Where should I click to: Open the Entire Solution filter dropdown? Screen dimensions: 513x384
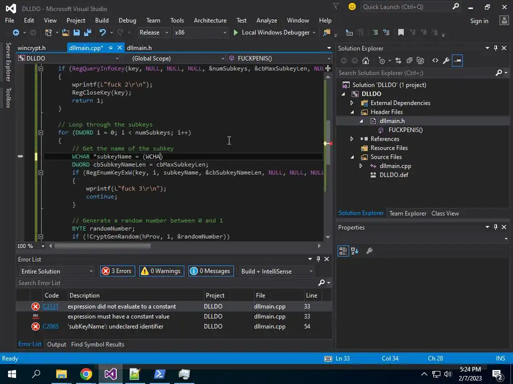[x=57, y=271]
